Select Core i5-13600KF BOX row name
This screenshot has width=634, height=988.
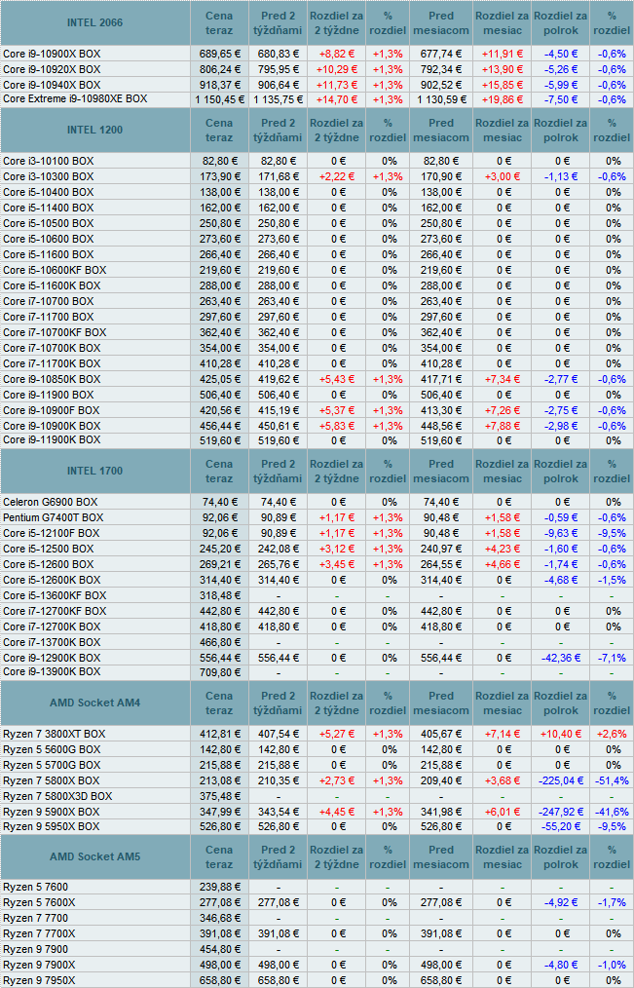point(55,595)
